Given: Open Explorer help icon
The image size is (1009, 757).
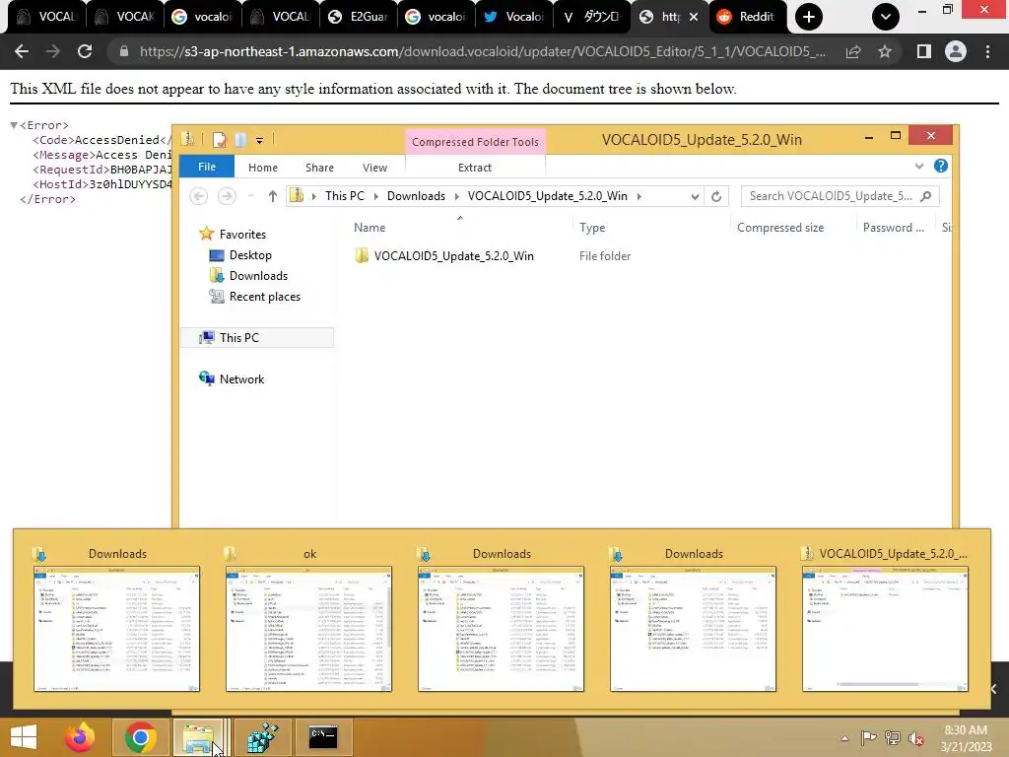Looking at the screenshot, I should (941, 166).
